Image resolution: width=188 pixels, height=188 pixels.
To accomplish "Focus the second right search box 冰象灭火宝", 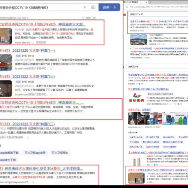I will pyautogui.click(x=157, y=66).
